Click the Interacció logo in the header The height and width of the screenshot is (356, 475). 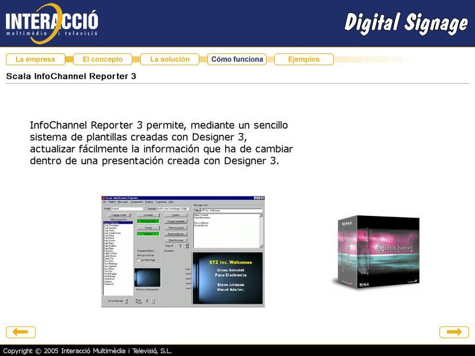point(52,24)
